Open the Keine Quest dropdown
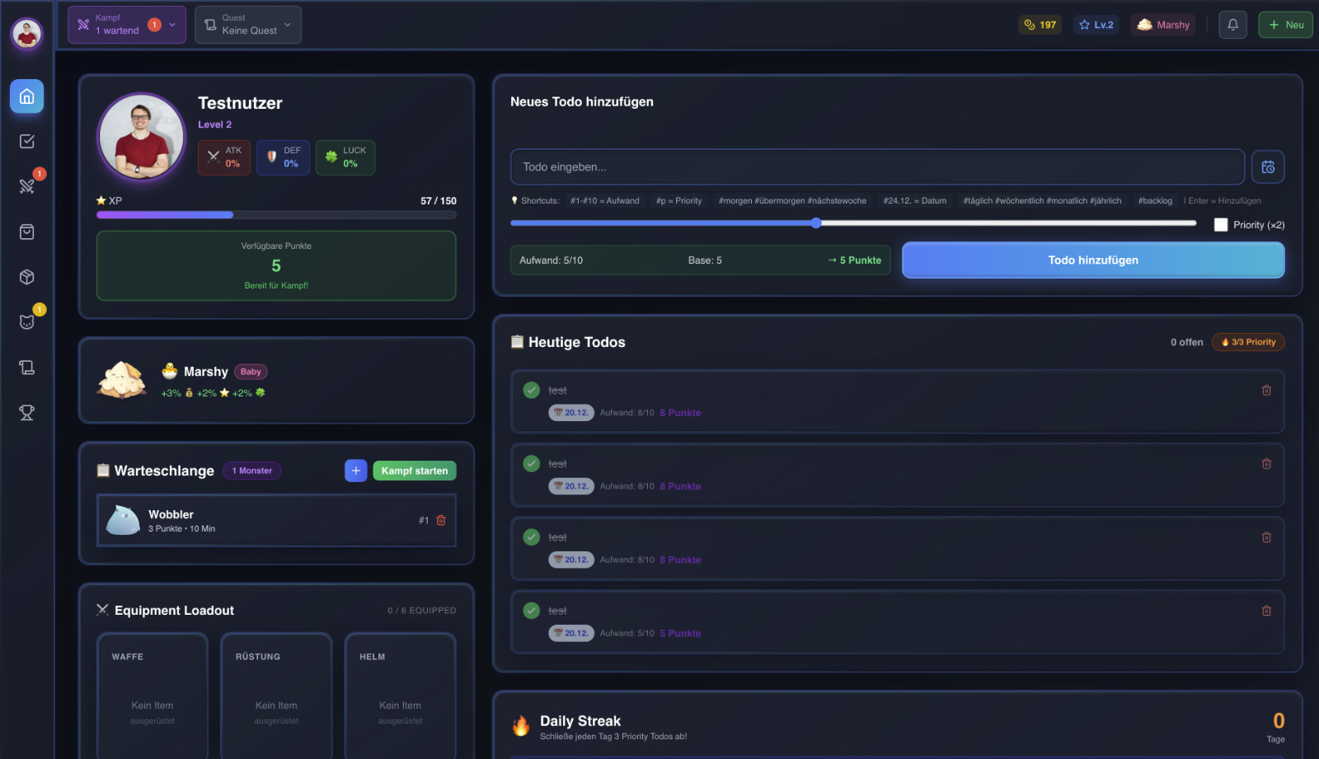 [246, 24]
